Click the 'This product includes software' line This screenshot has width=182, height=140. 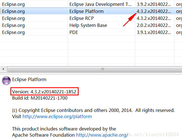64,129
